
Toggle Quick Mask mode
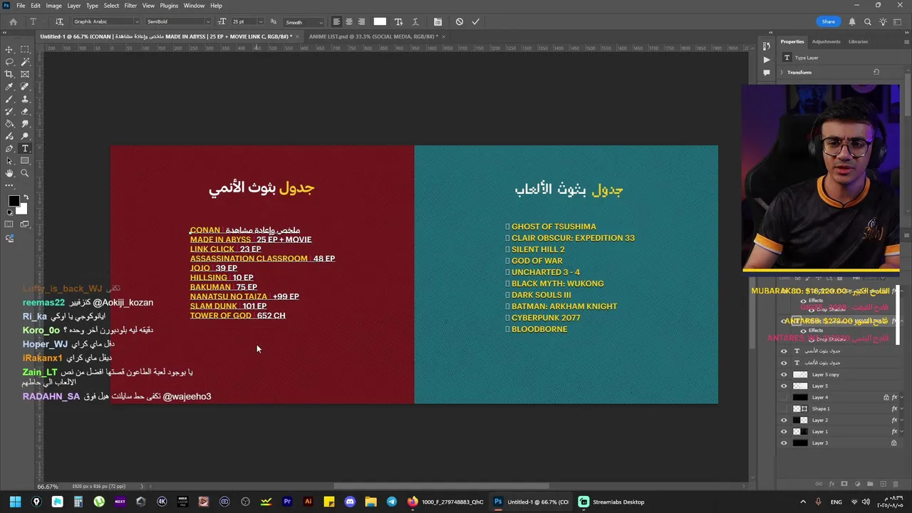point(9,224)
